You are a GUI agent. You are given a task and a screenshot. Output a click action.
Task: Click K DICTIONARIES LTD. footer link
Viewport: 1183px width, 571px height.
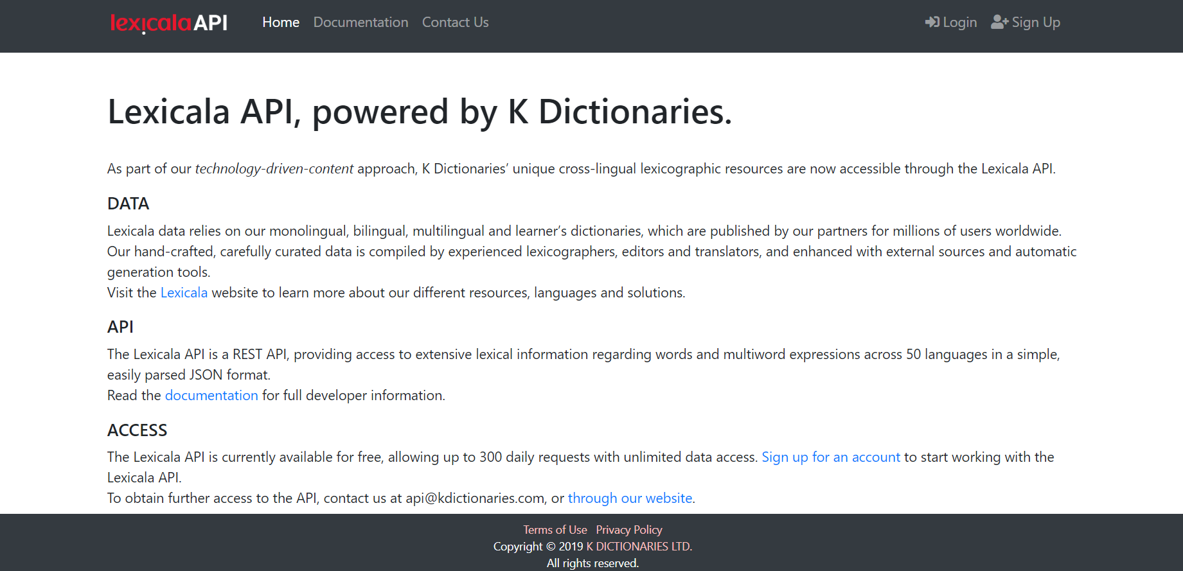coord(639,547)
